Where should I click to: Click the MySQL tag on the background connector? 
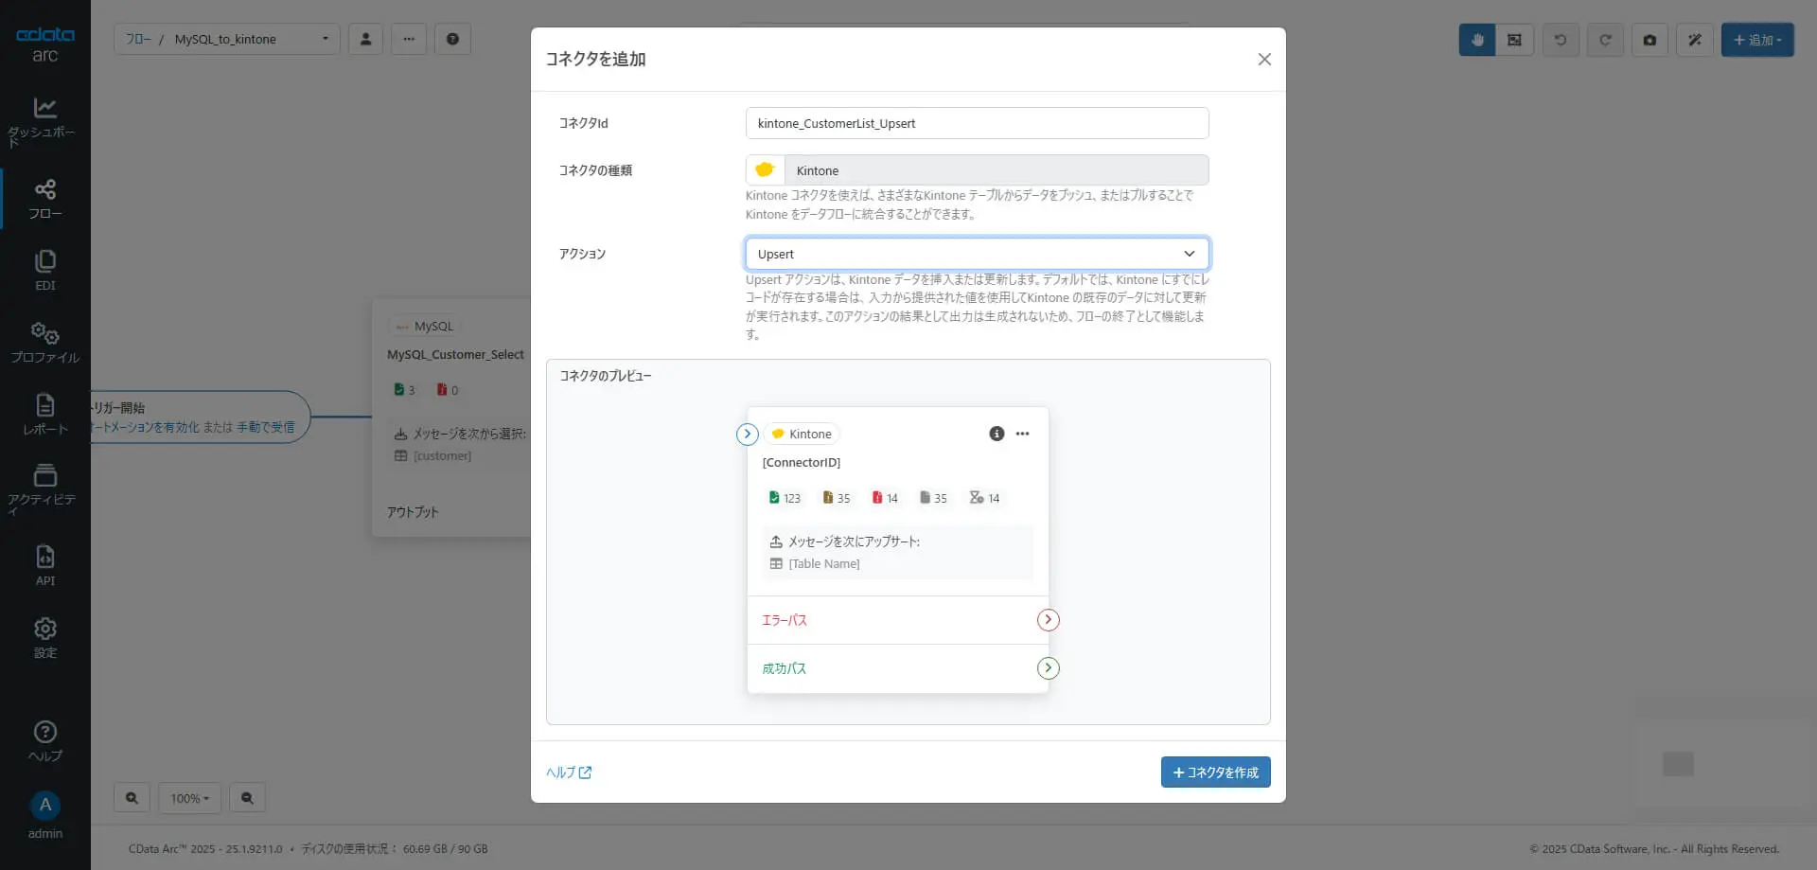coord(425,326)
